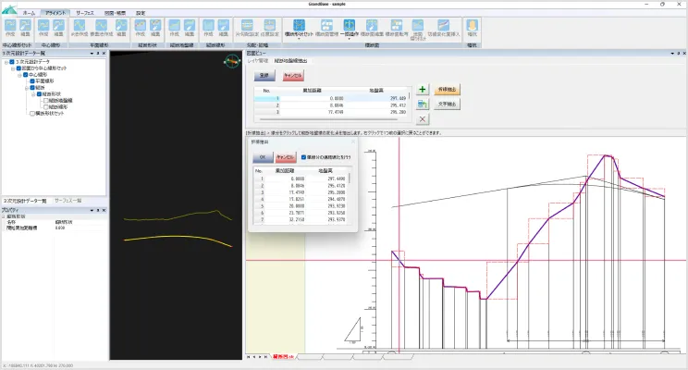688x370 pixels.
Task: Click 編集 in the 平面線形 ribbon group
Action: pyautogui.click(x=121, y=28)
